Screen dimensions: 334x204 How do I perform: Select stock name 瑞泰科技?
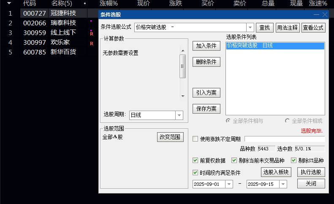63,23
